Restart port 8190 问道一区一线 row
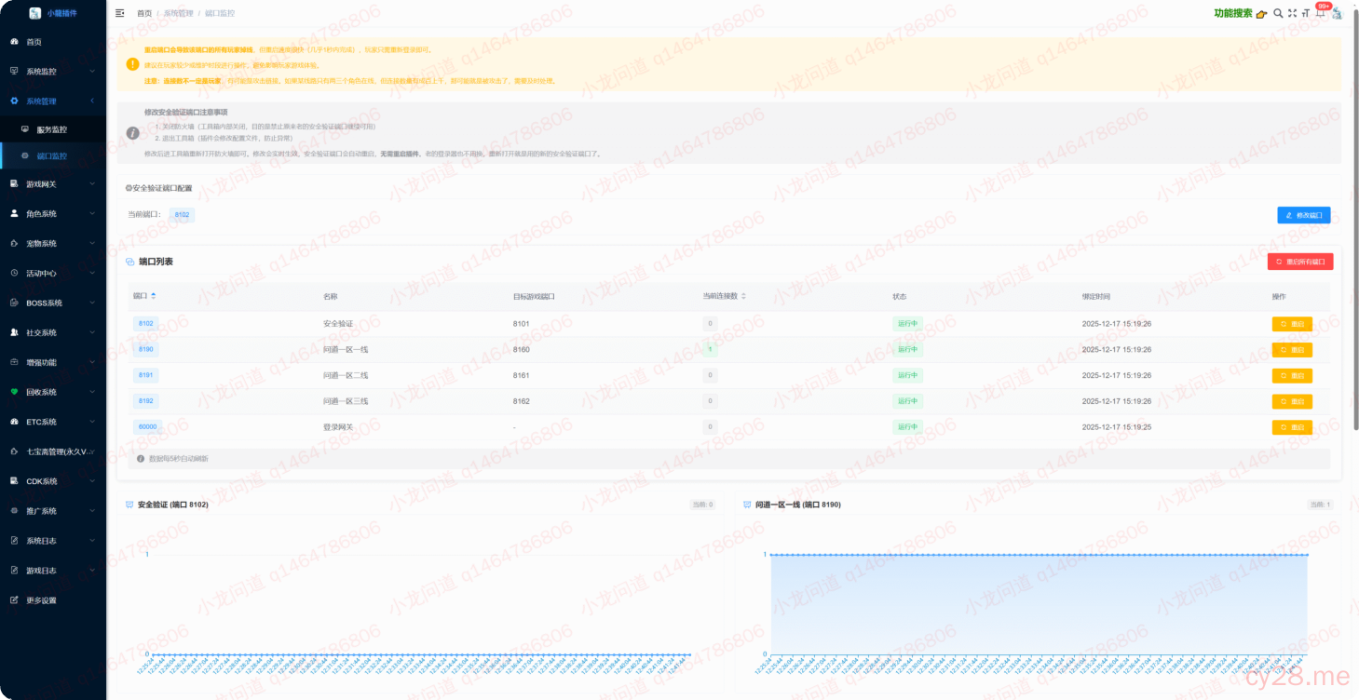 (1292, 350)
